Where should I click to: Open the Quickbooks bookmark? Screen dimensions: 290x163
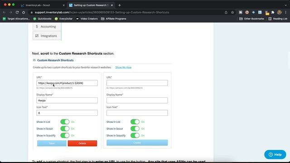pyautogui.click(x=42, y=19)
